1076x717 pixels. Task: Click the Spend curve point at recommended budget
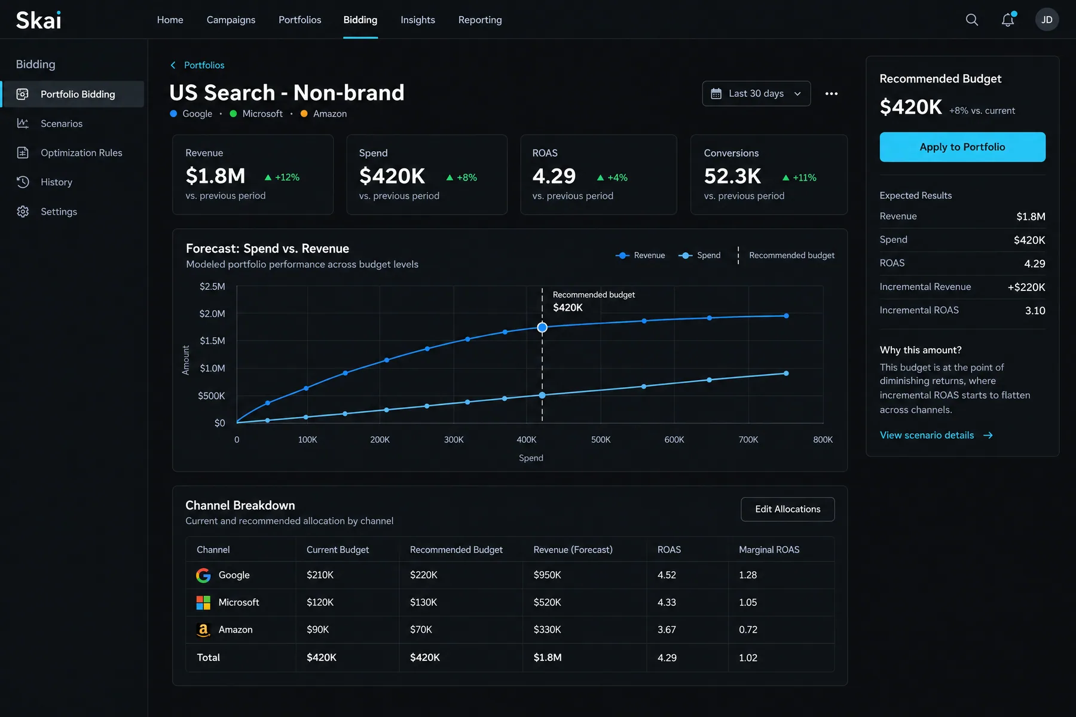point(542,395)
